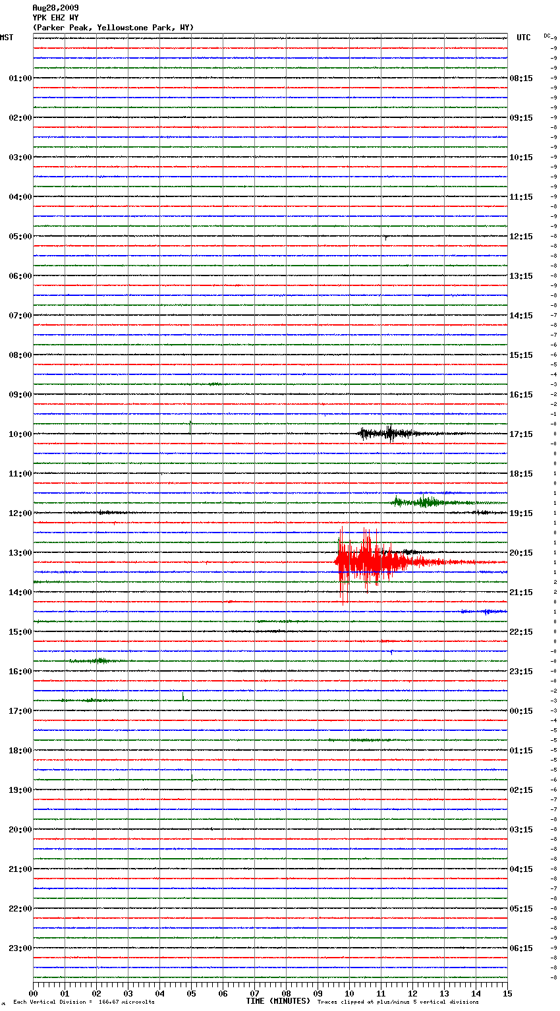
Task: Click the 14:15 UTC time label
Action: click(521, 316)
